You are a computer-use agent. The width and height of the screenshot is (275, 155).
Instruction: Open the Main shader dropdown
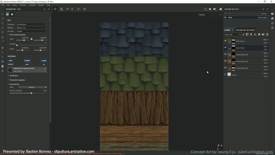pos(263,18)
